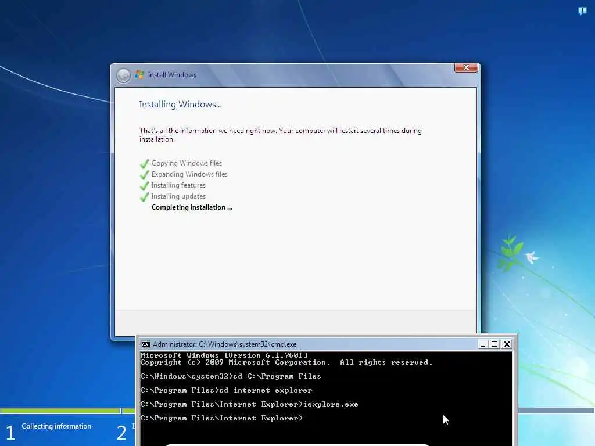Click the checkmark beside Expanding Windows files
Image resolution: width=595 pixels, height=446 pixels.
tap(145, 175)
